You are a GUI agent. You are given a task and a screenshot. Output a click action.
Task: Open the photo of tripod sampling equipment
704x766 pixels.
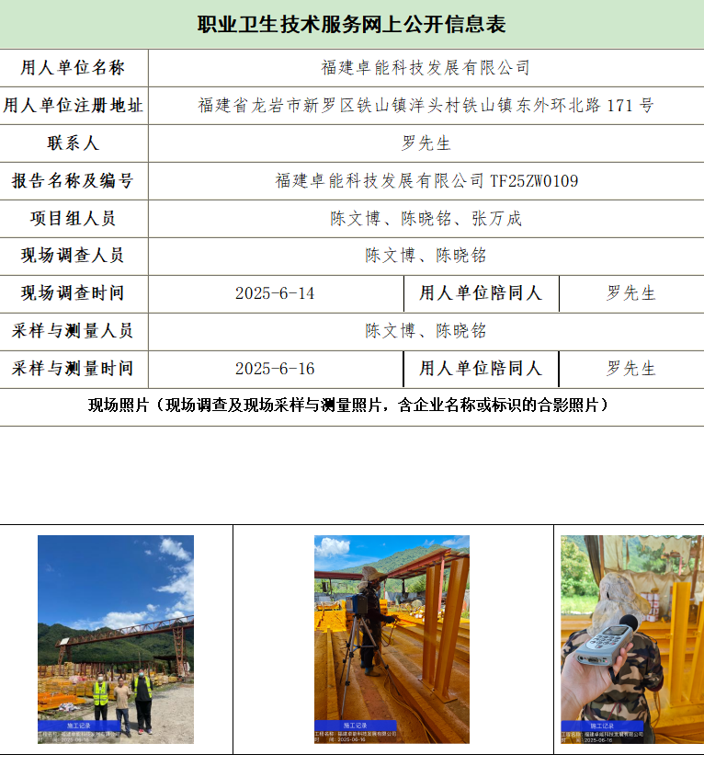click(x=392, y=639)
